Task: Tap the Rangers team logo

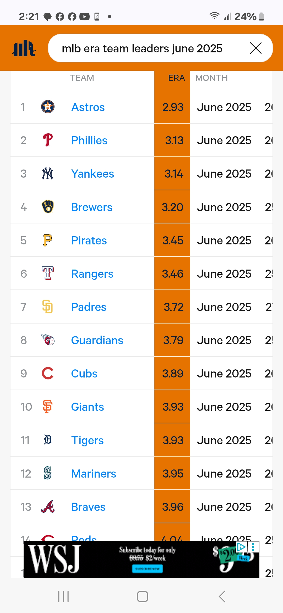Action: point(48,273)
